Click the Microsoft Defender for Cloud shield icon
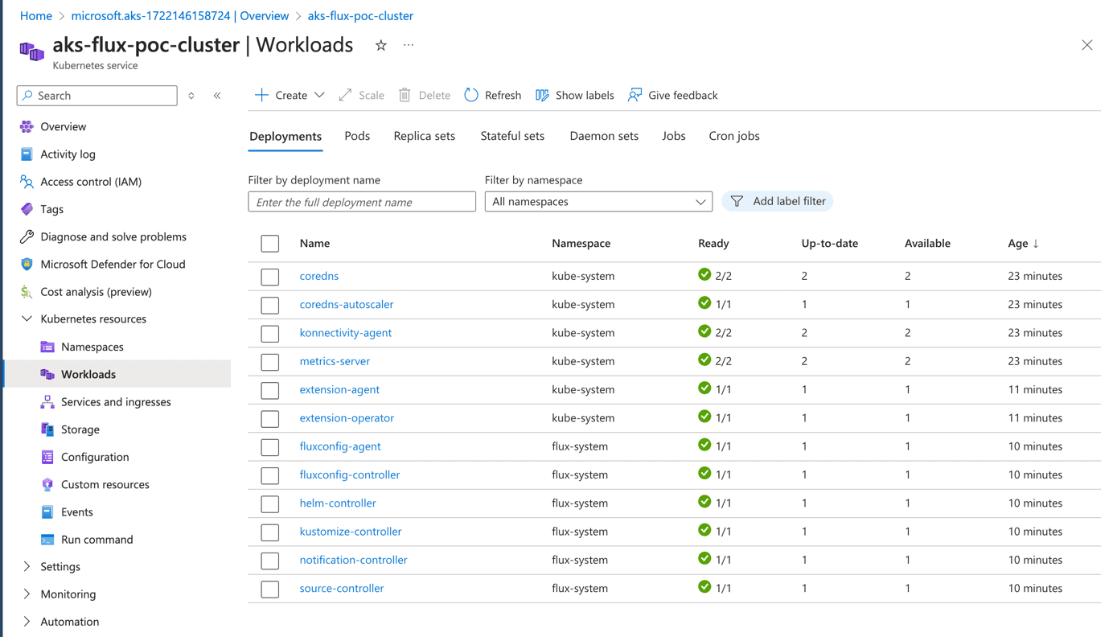 pos(27,265)
